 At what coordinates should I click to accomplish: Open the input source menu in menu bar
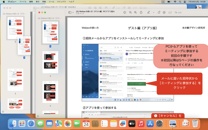tap(163, 2)
